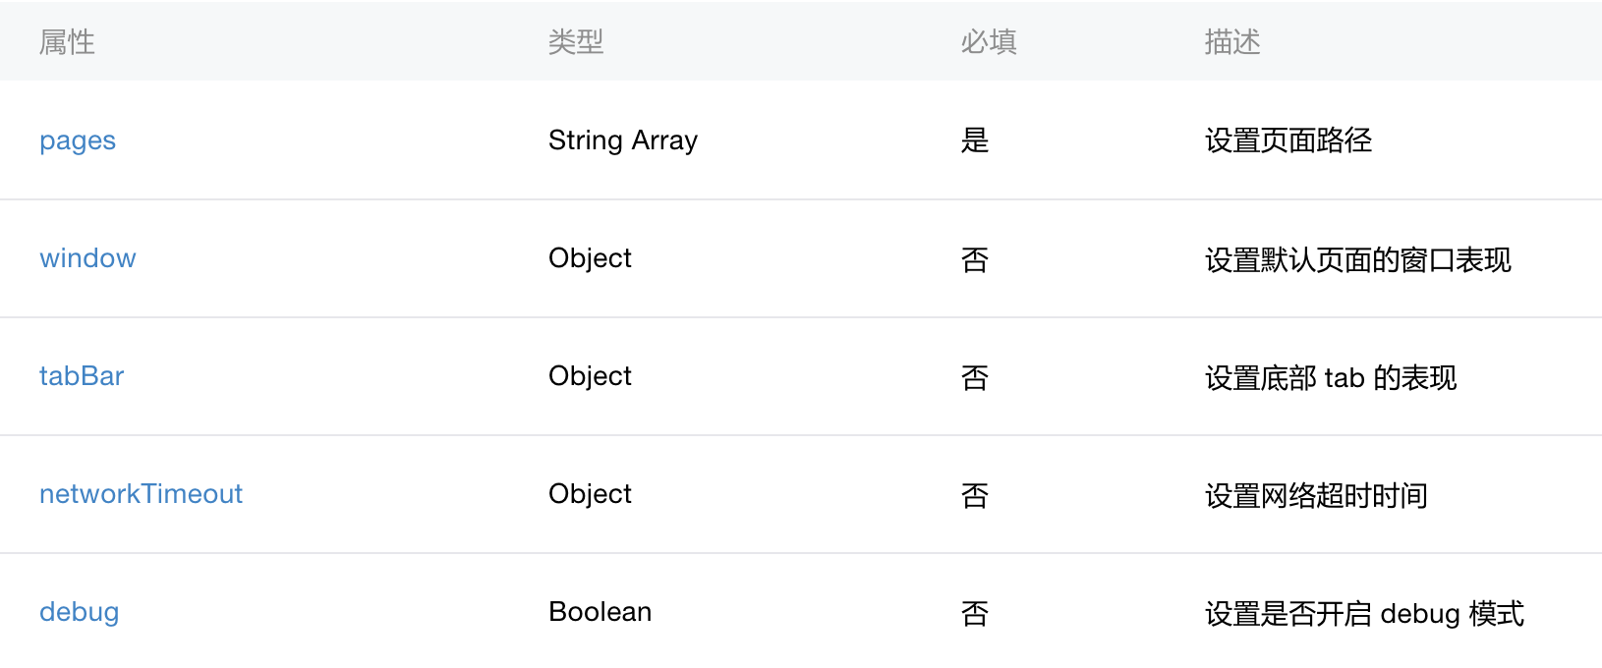Screen dimensions: 1602x668
Task: Click the 设置默认页面的窗口表现 description
Action: (1357, 259)
